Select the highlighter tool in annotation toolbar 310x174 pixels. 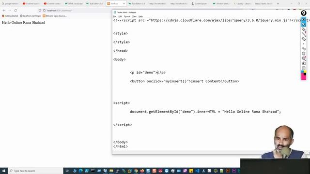304,29
